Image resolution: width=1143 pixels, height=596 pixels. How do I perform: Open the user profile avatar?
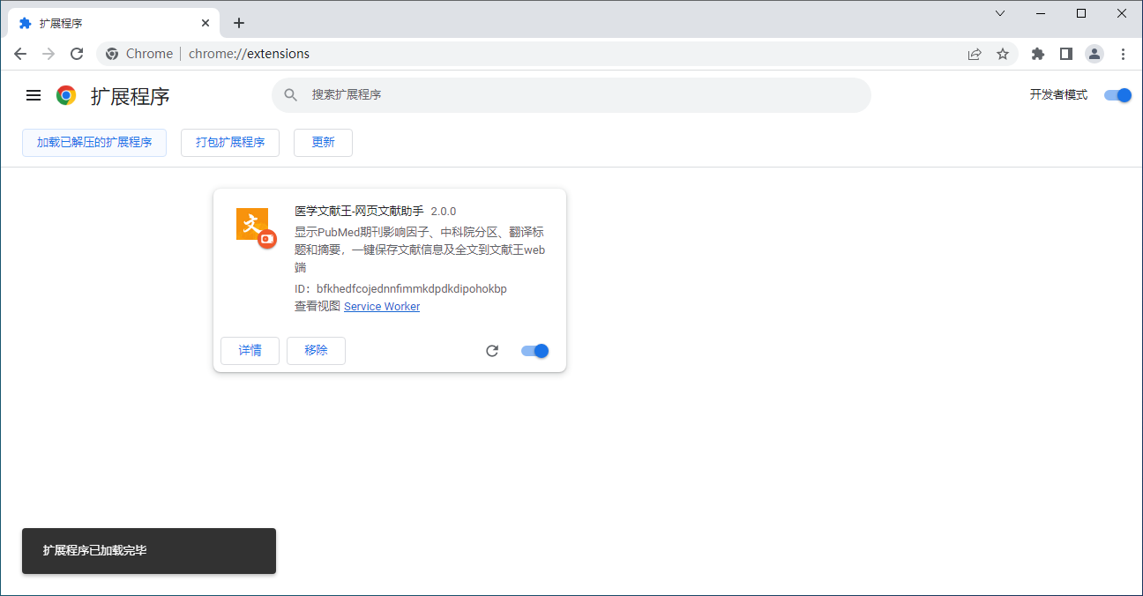[1094, 54]
